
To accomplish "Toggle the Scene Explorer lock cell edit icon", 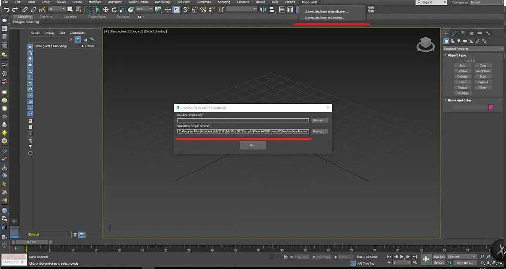I will point(85,39).
